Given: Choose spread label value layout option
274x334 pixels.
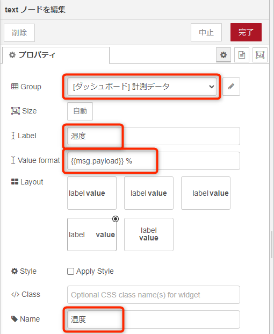Looking at the screenshot, I should point(92,234).
